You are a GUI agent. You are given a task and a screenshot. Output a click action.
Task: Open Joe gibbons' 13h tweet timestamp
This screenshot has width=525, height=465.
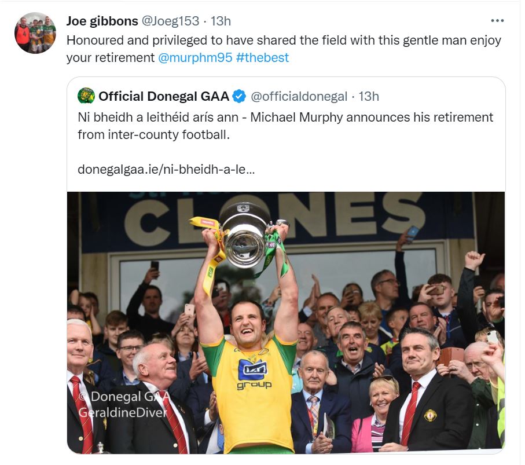point(221,21)
